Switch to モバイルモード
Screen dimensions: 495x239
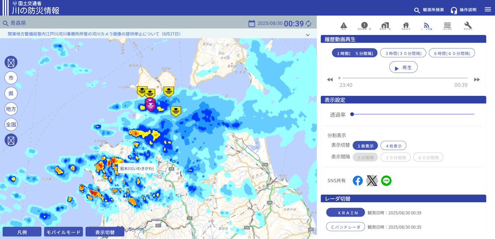click(x=64, y=232)
